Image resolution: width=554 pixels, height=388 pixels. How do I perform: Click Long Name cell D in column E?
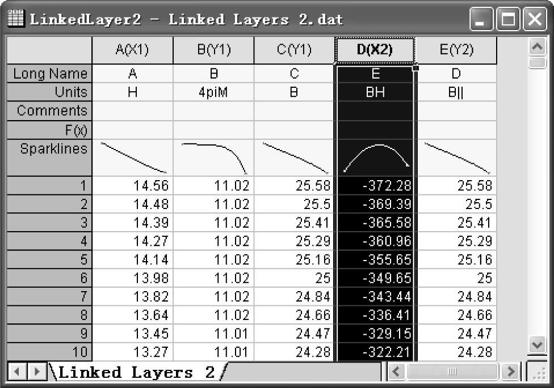(456, 74)
